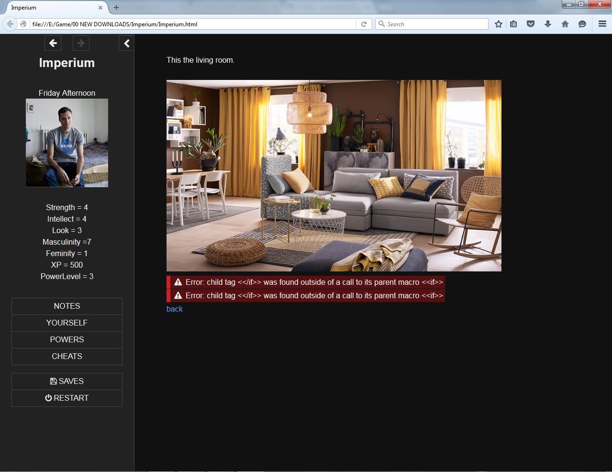The image size is (612, 472).
Task: Bookmark this page with star icon
Action: click(x=498, y=24)
